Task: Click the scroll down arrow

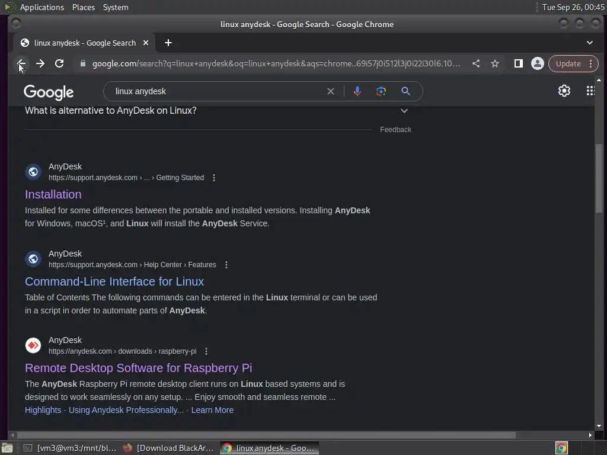Action: click(x=599, y=425)
